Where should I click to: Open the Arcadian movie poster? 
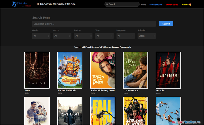168,70
